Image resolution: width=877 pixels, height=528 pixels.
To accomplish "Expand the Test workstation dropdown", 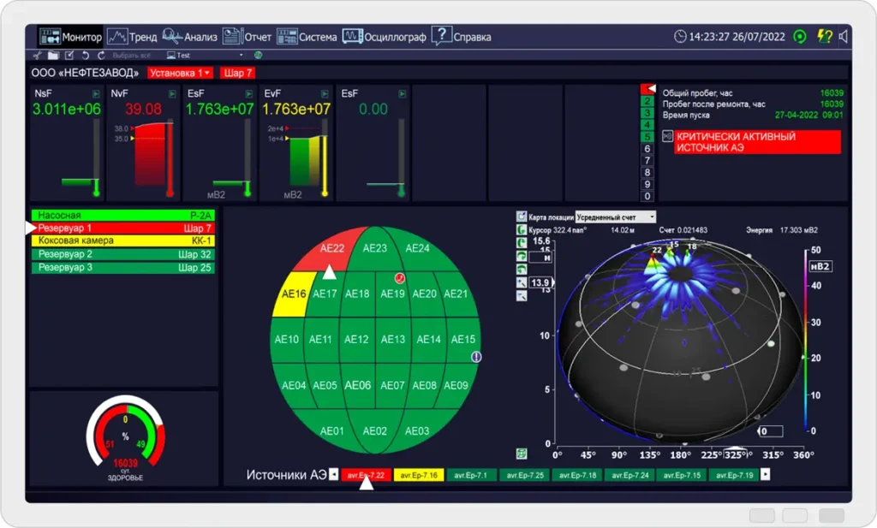I will (205, 56).
